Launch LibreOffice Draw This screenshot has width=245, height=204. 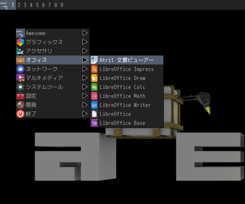(x=127, y=78)
